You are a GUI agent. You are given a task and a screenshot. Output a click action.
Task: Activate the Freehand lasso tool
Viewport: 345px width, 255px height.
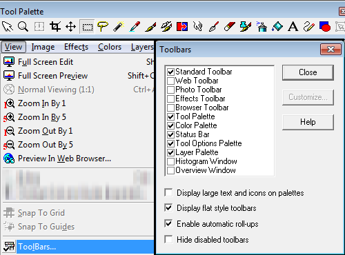click(103, 27)
